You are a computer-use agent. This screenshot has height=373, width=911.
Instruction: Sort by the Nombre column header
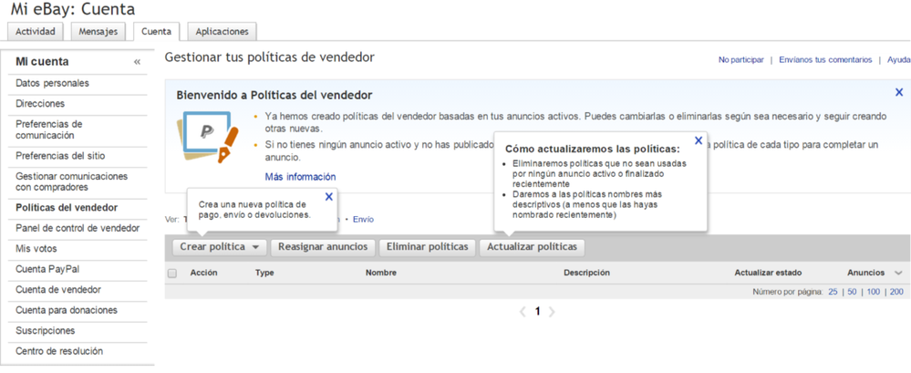(380, 273)
